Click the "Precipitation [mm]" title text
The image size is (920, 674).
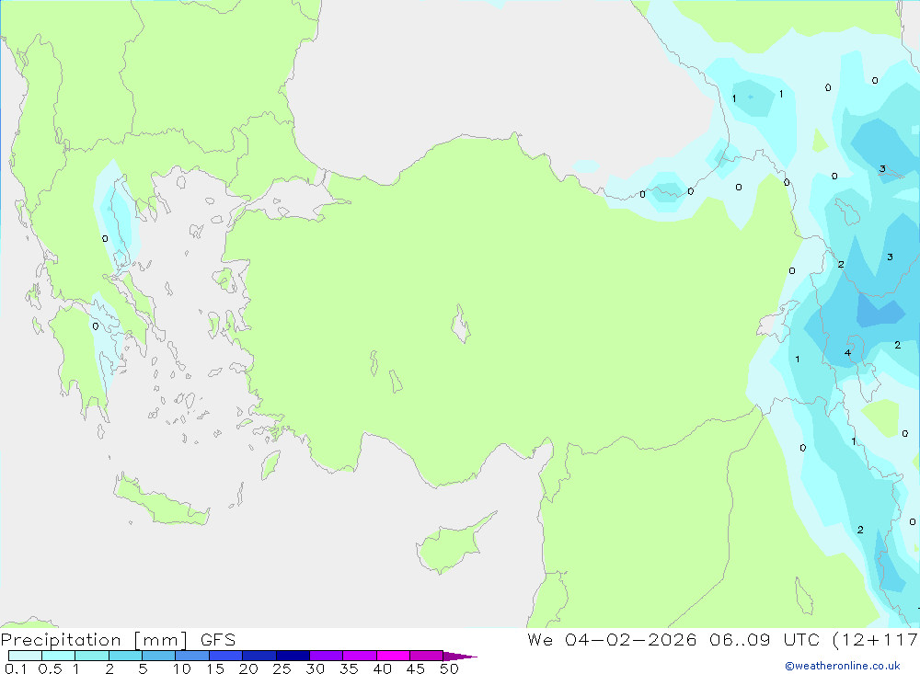pos(94,640)
